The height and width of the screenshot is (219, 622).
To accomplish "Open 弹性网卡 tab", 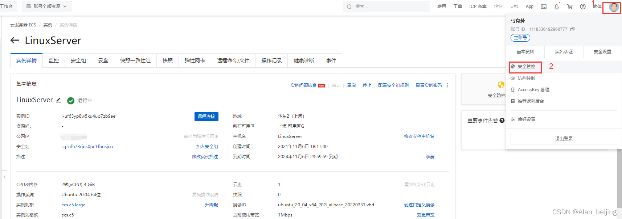I will (x=195, y=60).
